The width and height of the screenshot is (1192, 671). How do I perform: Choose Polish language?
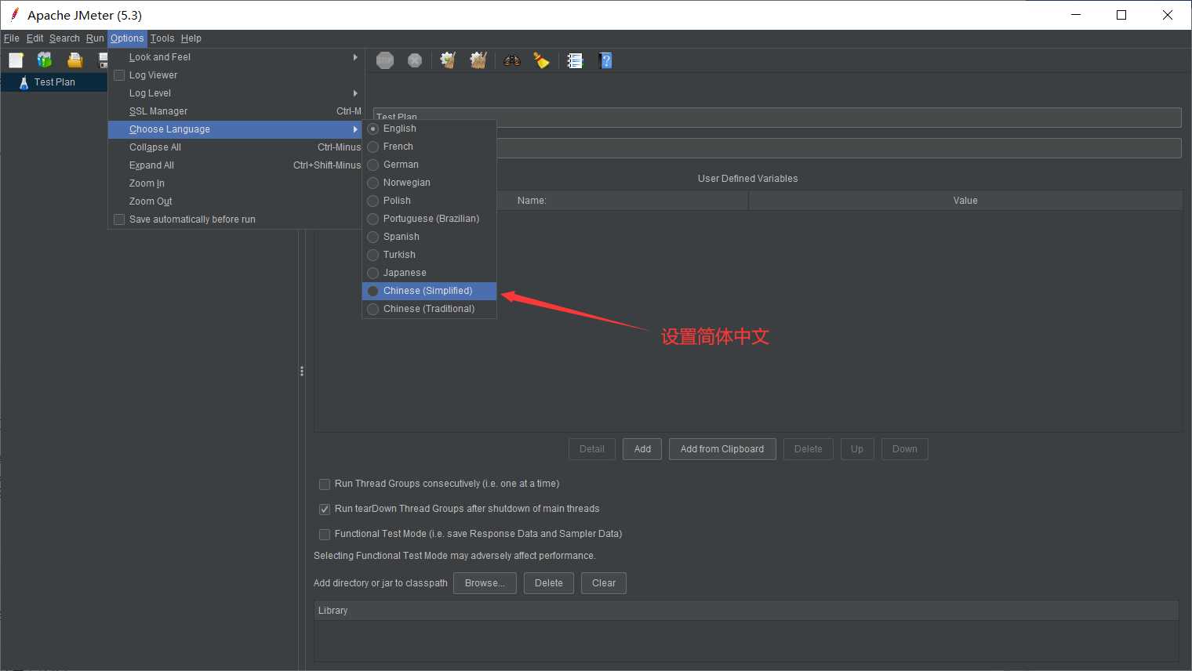pos(429,201)
